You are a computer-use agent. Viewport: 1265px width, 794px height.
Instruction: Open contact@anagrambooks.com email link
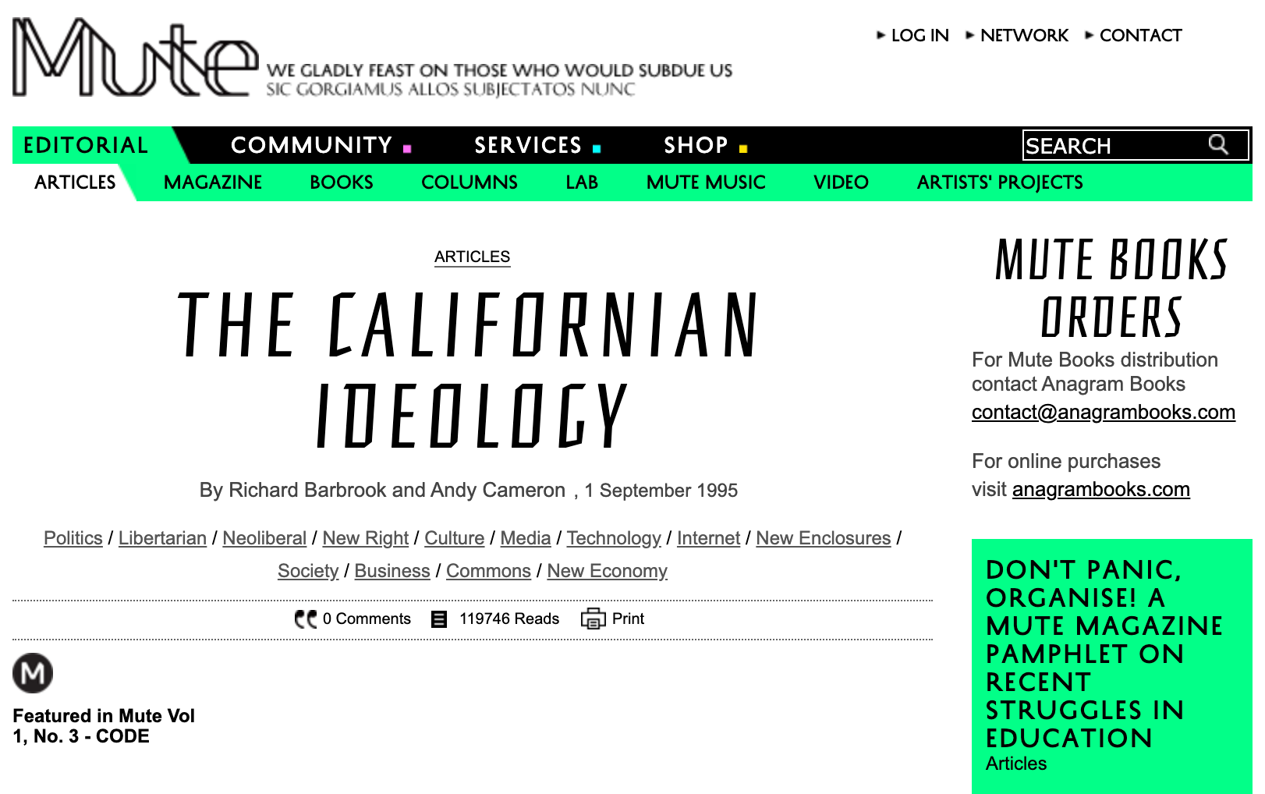pos(1104,412)
